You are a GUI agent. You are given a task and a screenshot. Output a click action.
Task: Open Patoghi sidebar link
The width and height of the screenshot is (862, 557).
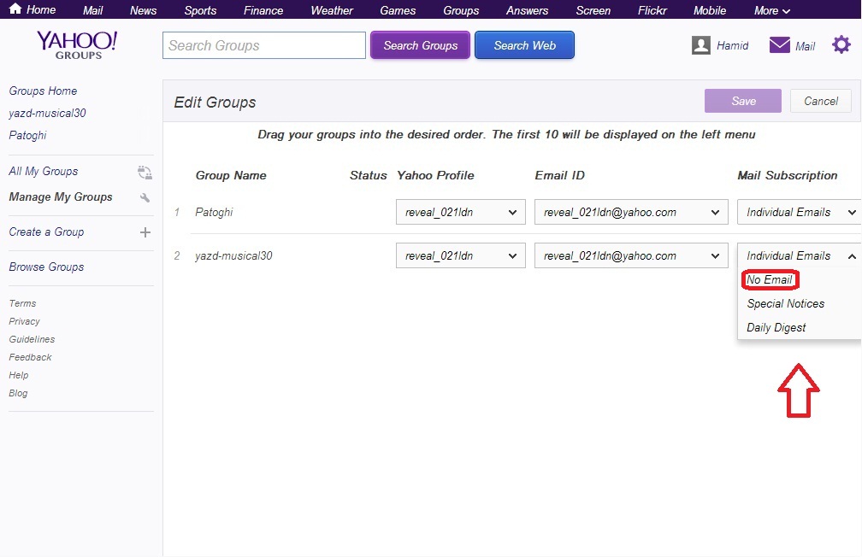tap(27, 135)
